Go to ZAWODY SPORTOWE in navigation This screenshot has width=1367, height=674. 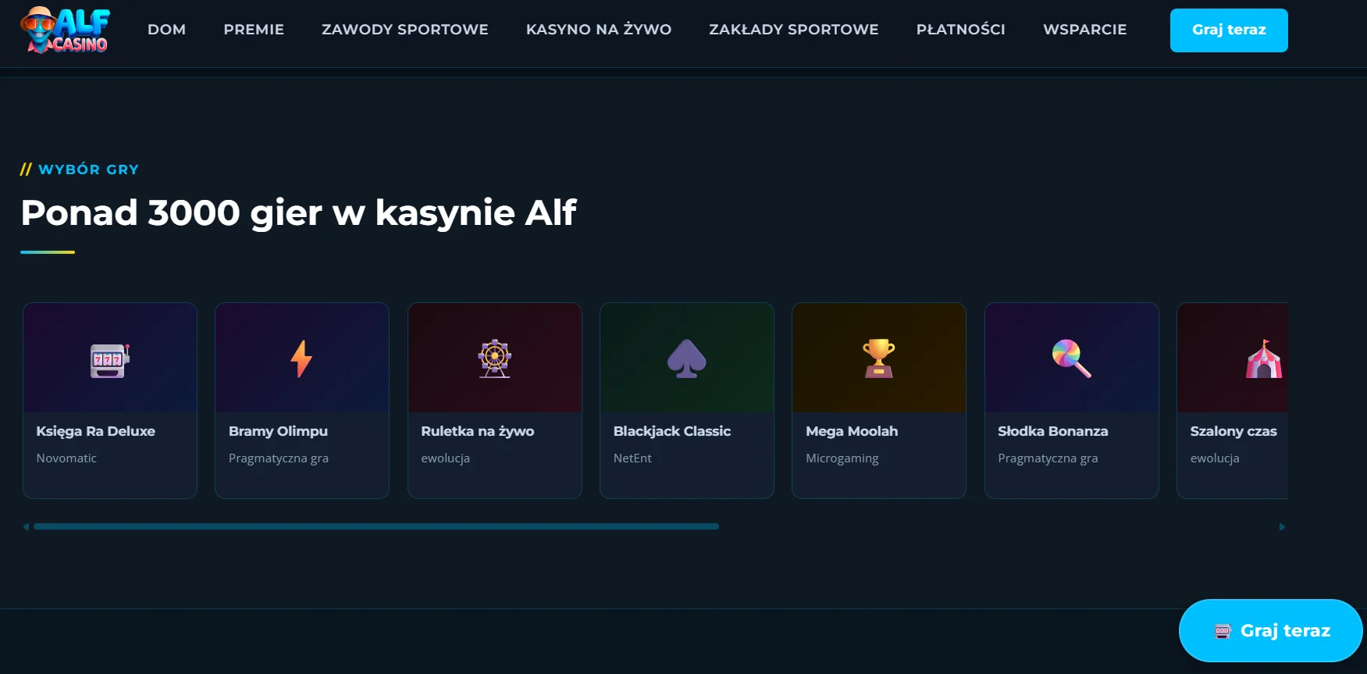(x=405, y=30)
